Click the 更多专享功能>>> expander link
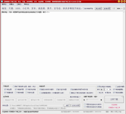The image size is (126, 114). [x=75, y=97]
